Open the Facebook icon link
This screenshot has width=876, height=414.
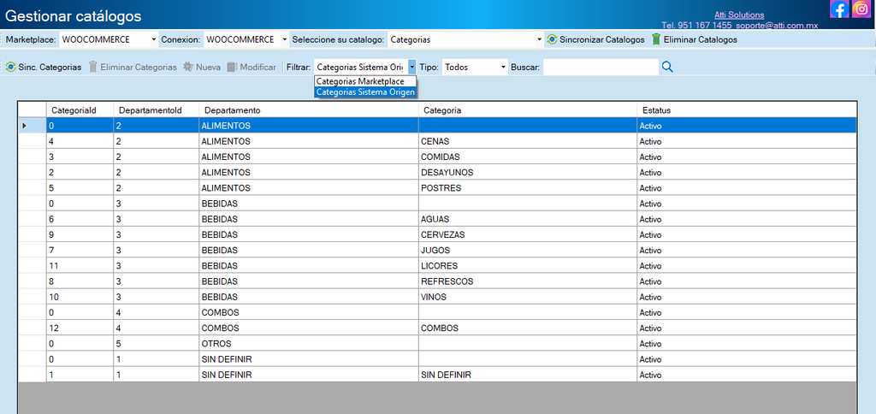[x=839, y=9]
